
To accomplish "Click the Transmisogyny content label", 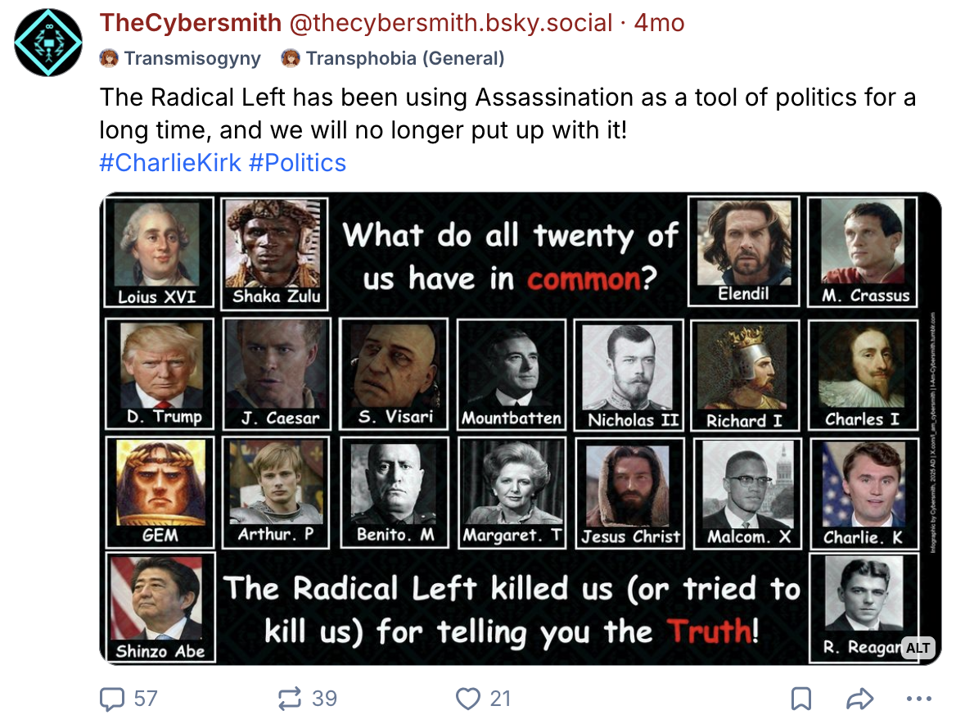I will click(x=192, y=59).
